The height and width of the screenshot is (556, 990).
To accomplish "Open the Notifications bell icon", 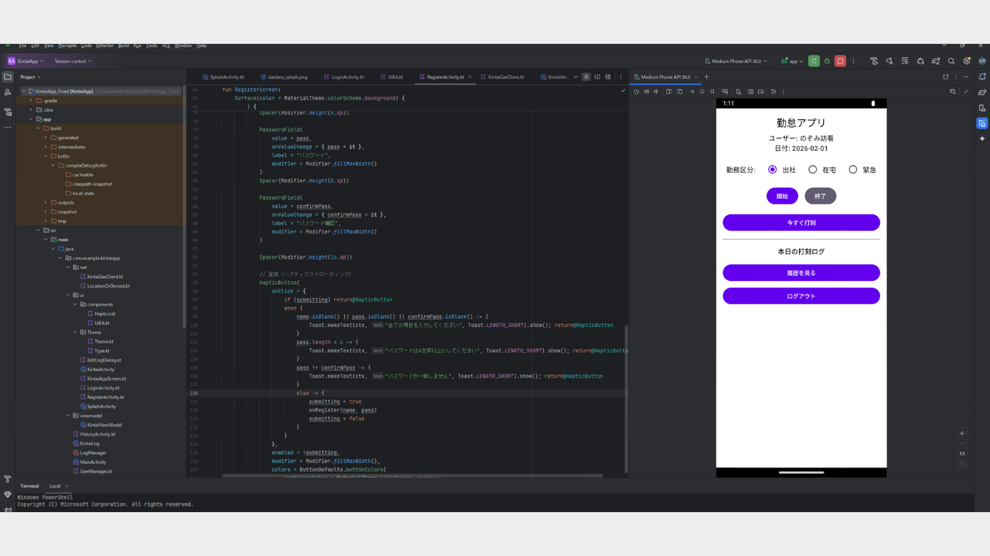I will 982,77.
